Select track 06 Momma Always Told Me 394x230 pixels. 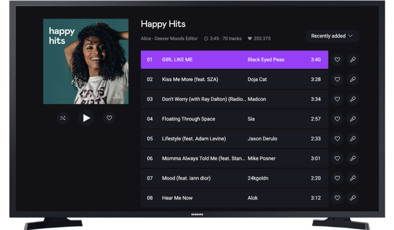coord(234,158)
